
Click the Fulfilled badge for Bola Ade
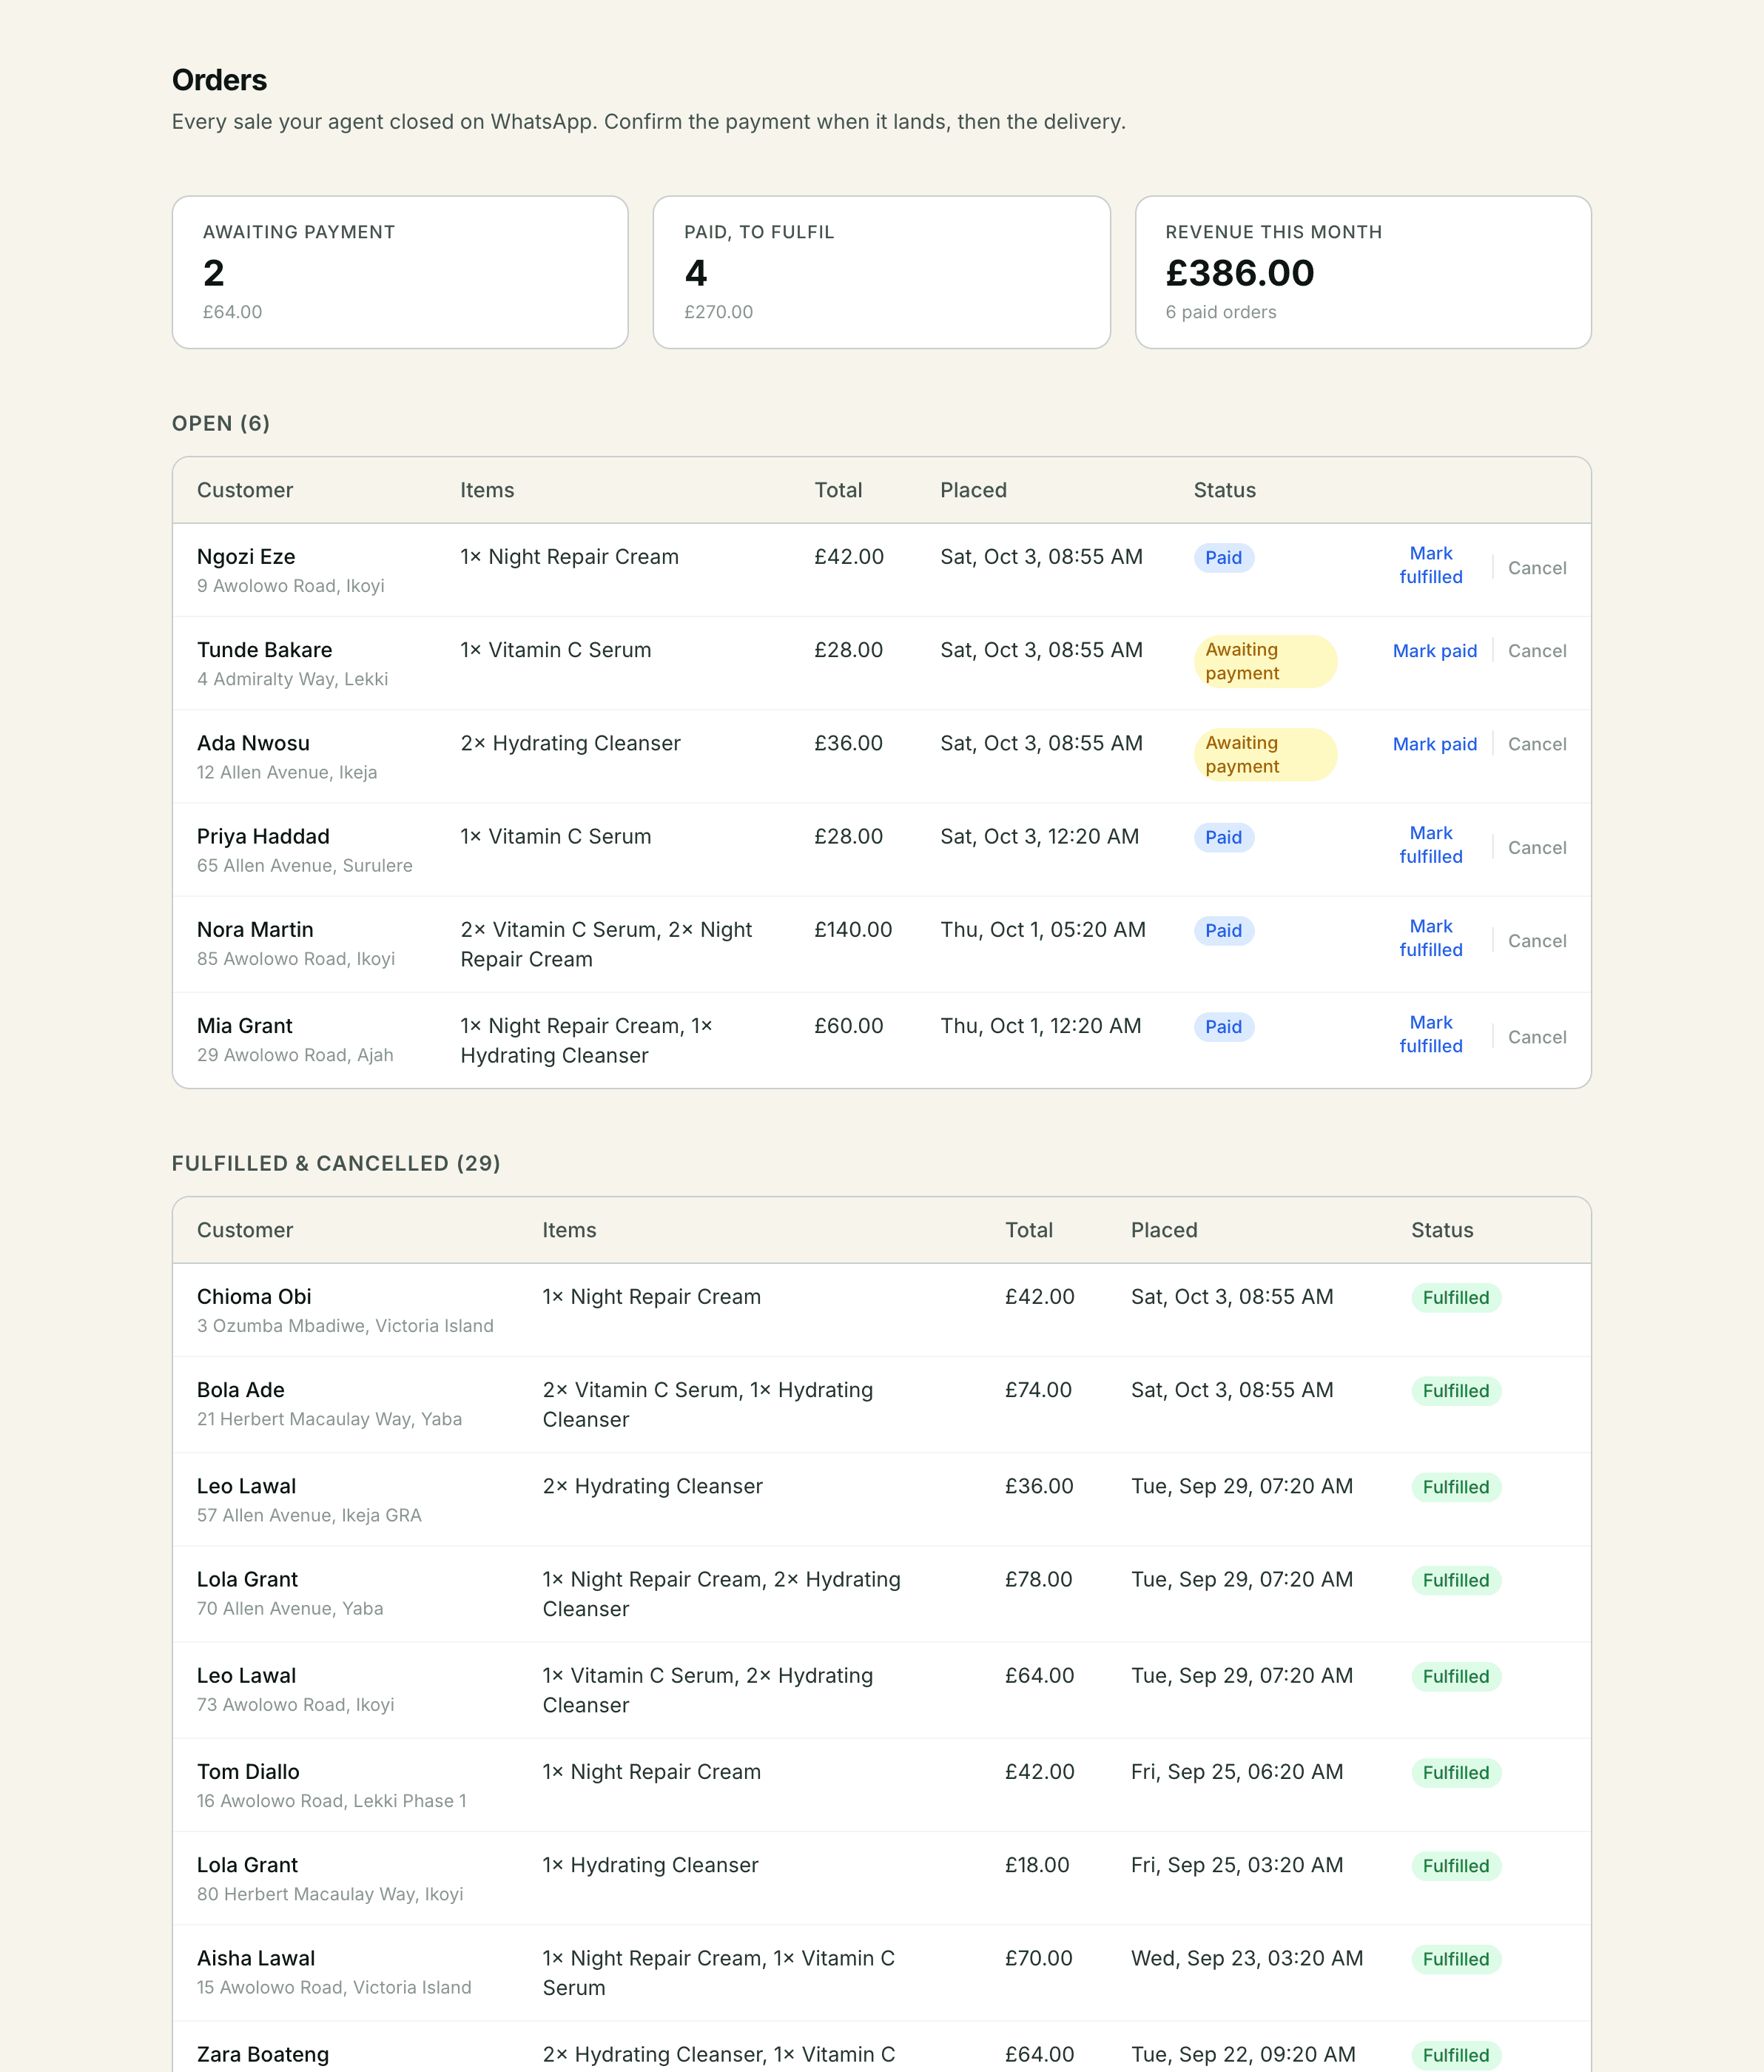[1456, 1391]
